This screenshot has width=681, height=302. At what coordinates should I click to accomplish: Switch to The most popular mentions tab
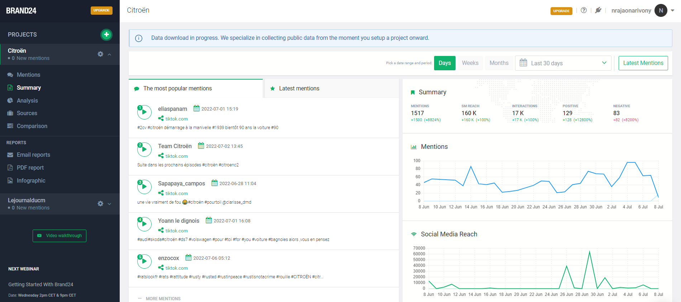coord(196,89)
